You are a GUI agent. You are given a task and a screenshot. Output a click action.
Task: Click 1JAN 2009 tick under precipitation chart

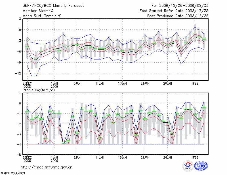click(x=54, y=158)
